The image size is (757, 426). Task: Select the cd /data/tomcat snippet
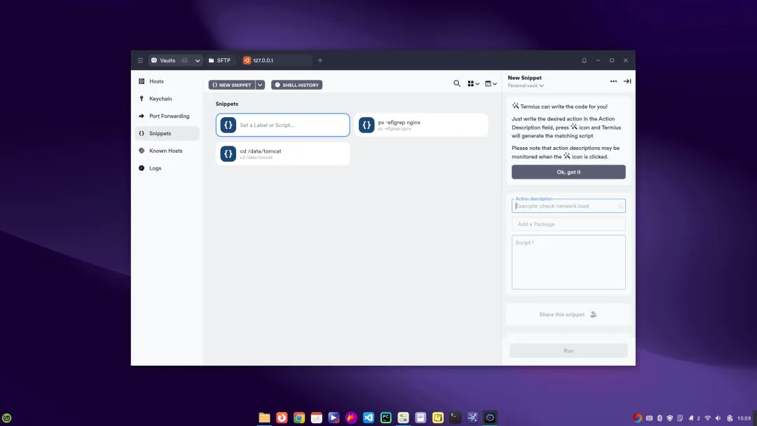283,154
